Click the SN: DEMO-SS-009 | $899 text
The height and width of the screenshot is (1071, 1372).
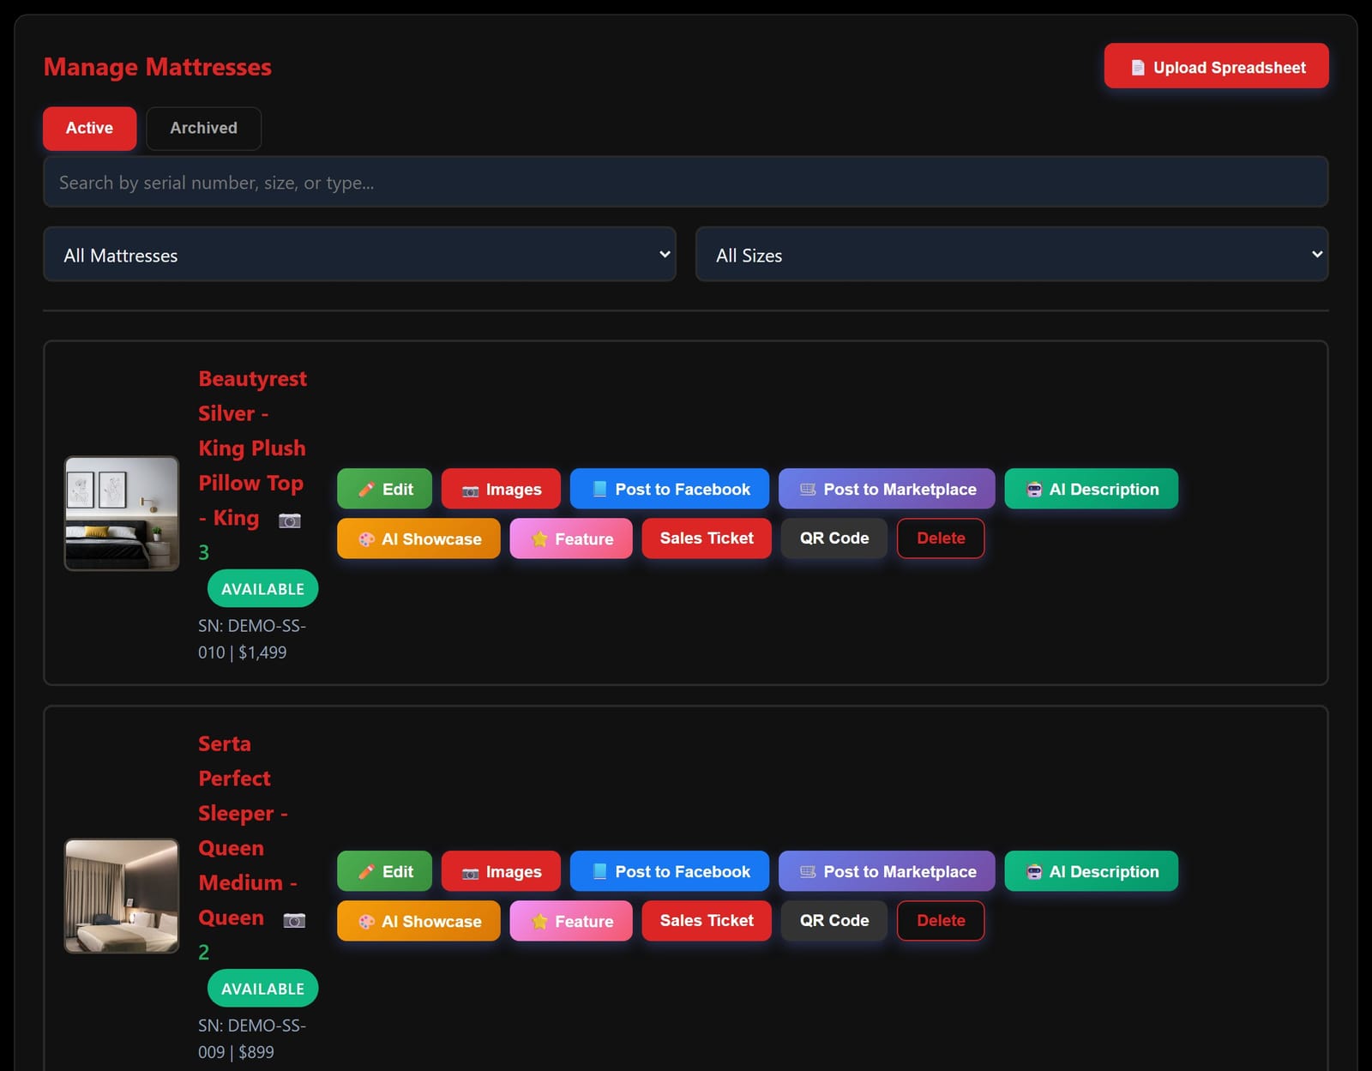point(252,1038)
